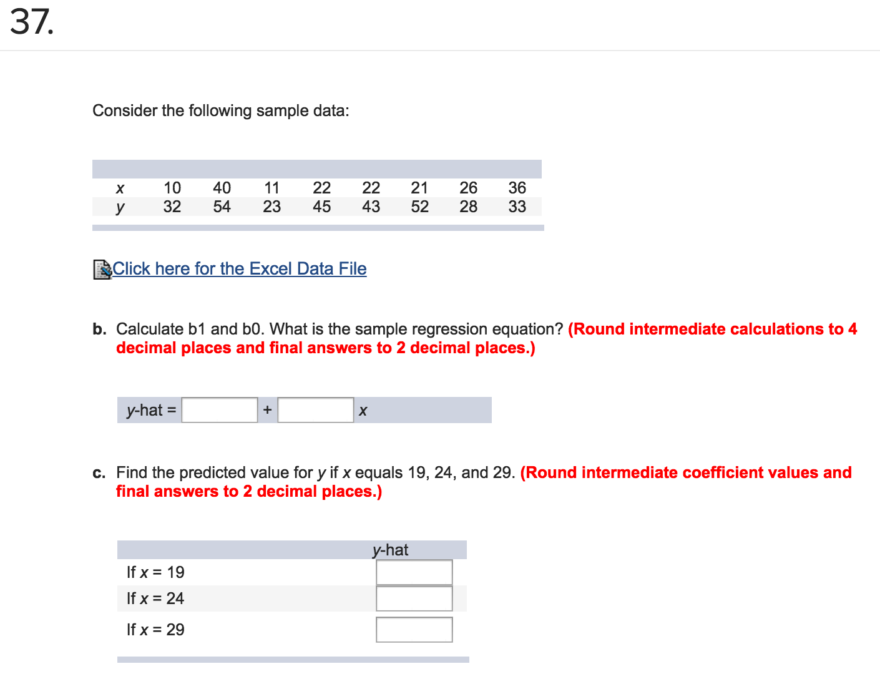The image size is (880, 674).
Task: Click the y-hat answer box for x = 24
Action: coord(414,598)
